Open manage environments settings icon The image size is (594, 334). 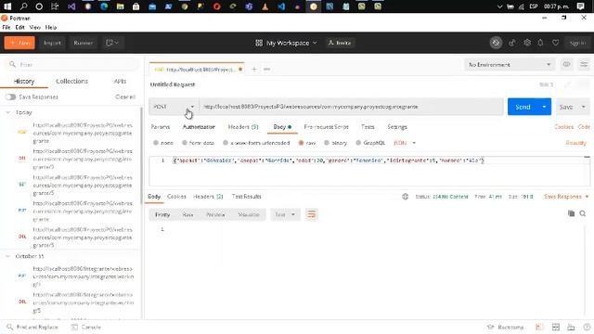pos(584,64)
